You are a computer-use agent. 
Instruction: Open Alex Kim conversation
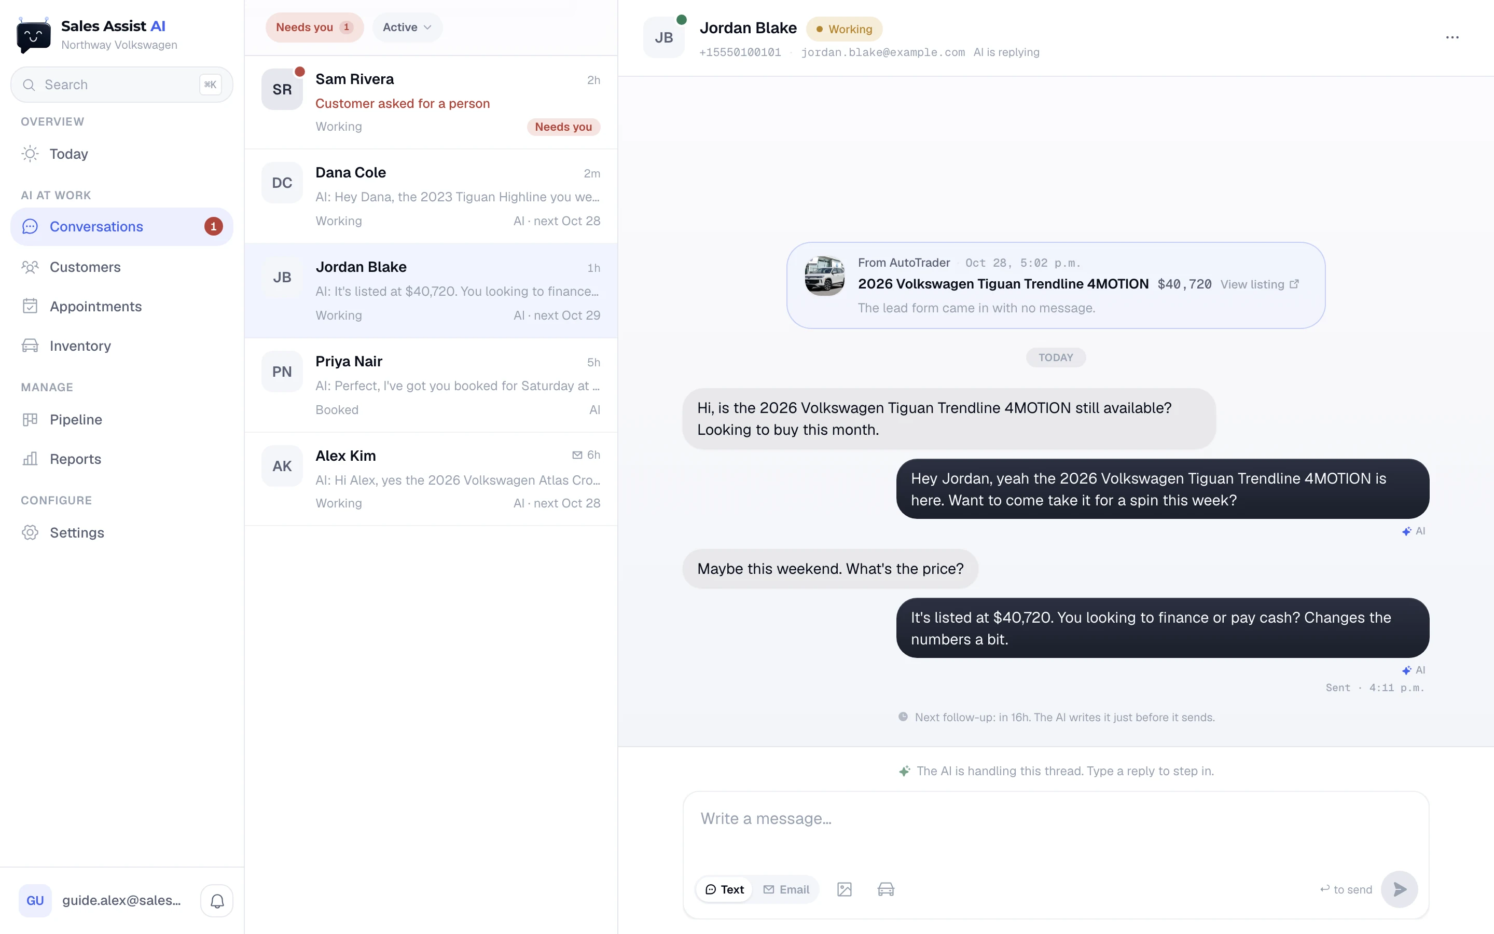[x=431, y=479]
